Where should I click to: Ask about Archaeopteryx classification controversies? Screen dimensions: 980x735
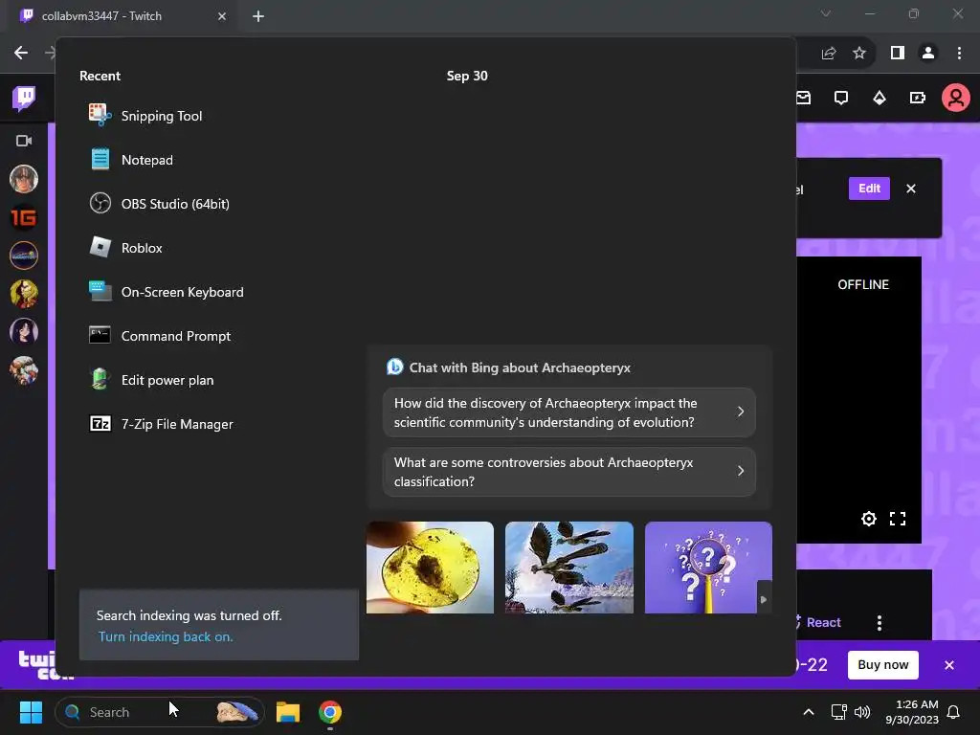point(568,472)
